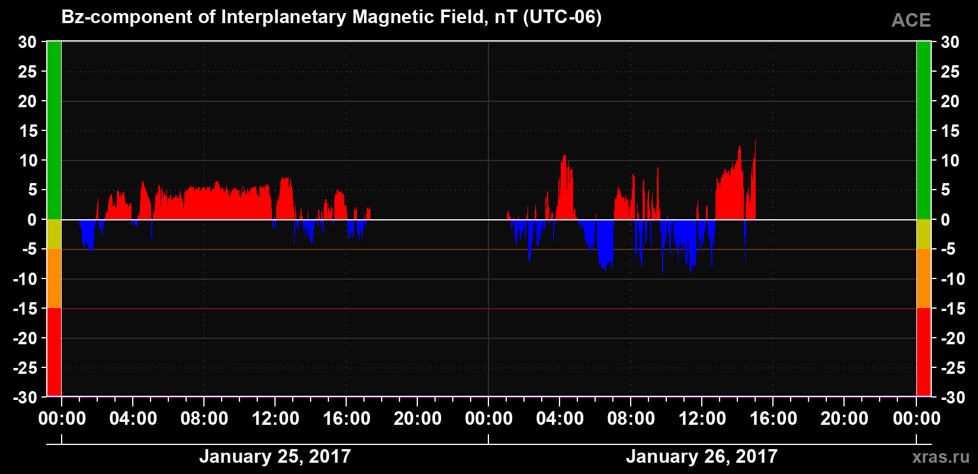Click the 20:00 time label for January 26
The image size is (978, 474).
tap(844, 419)
